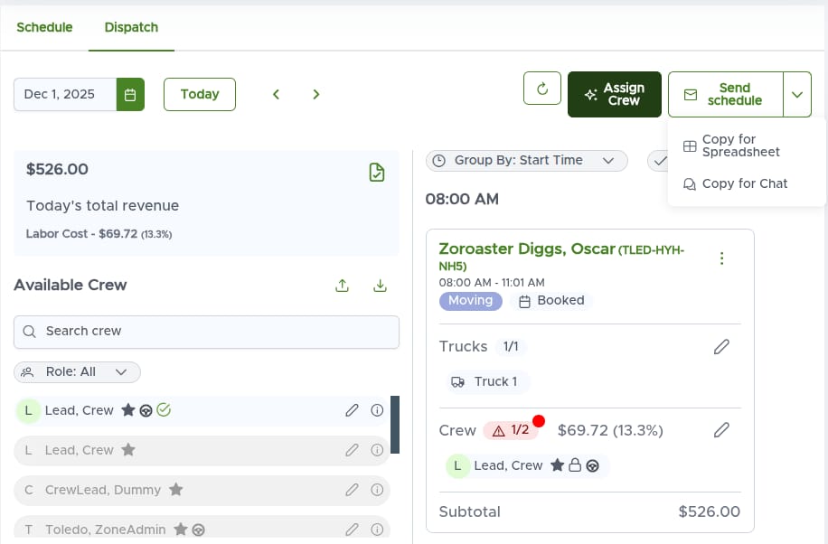
Task: Edit the CrewLead, Dummy crew member
Action: click(x=352, y=490)
